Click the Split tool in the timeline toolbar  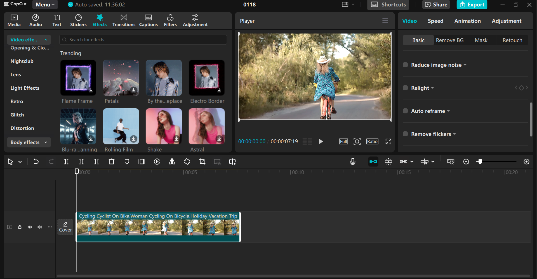click(66, 161)
